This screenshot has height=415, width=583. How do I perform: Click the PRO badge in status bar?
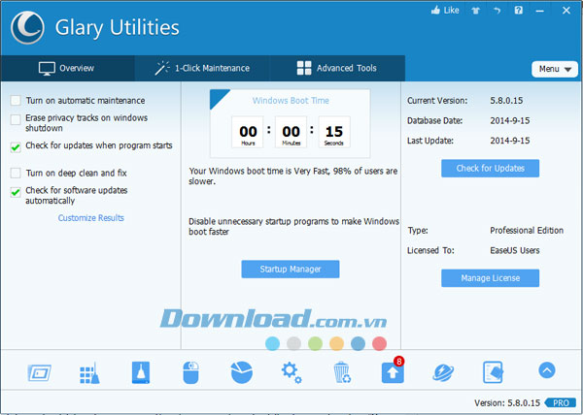point(559,401)
